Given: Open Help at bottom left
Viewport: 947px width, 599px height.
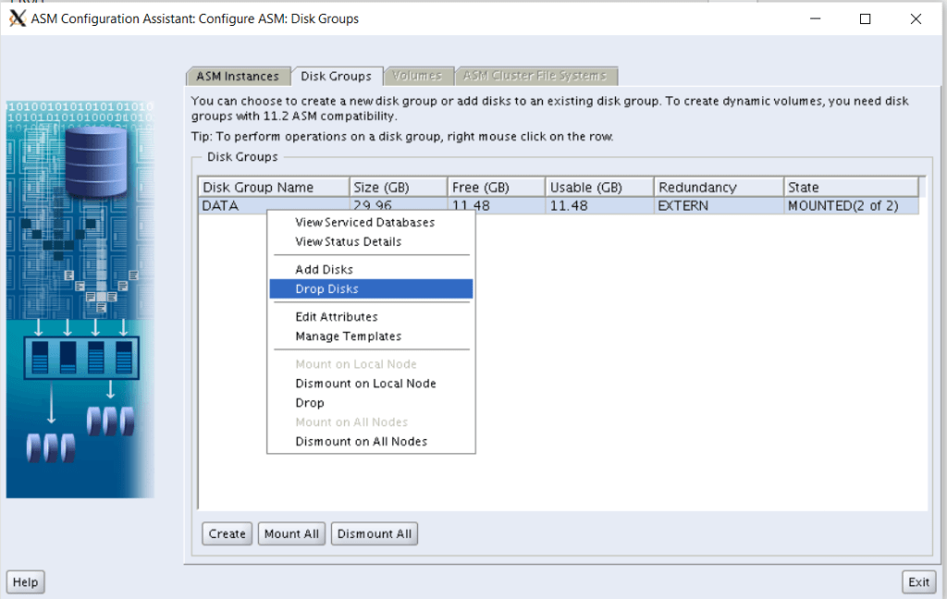Looking at the screenshot, I should pos(25,581).
